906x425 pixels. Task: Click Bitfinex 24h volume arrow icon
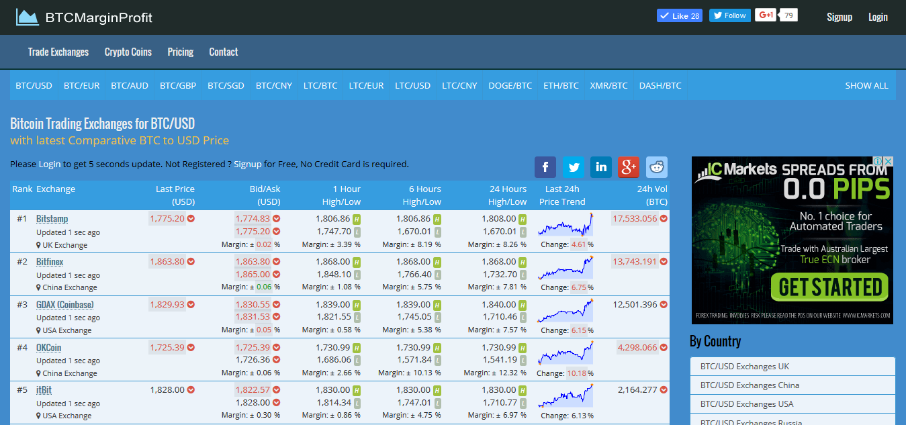coord(664,261)
